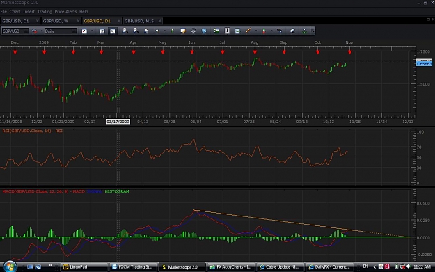Click the toolbar icon left of the eraser
The height and width of the screenshot is (272, 435).
[279, 31]
